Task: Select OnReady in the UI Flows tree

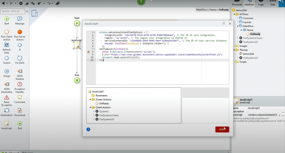Action: click(255, 34)
